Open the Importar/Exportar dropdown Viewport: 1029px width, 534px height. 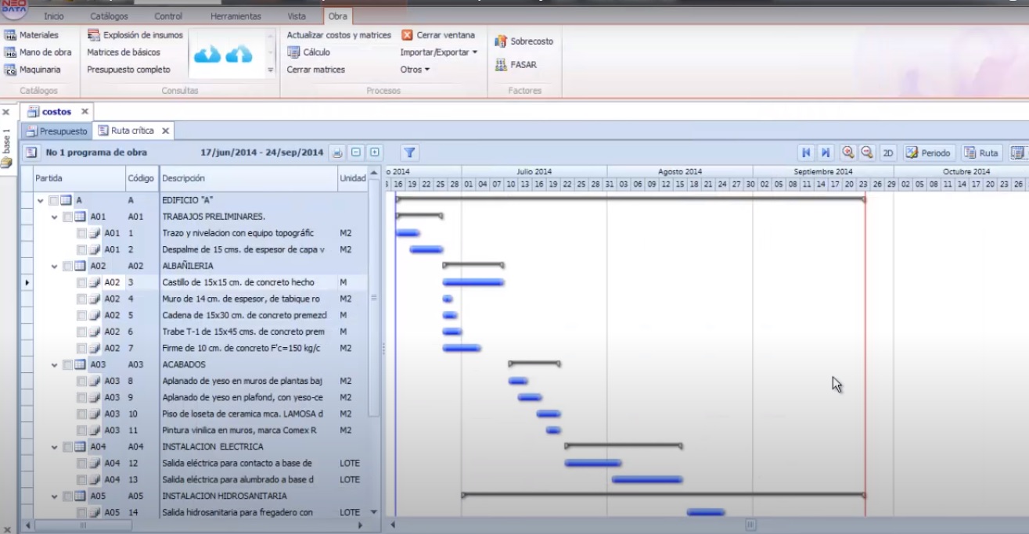point(438,52)
